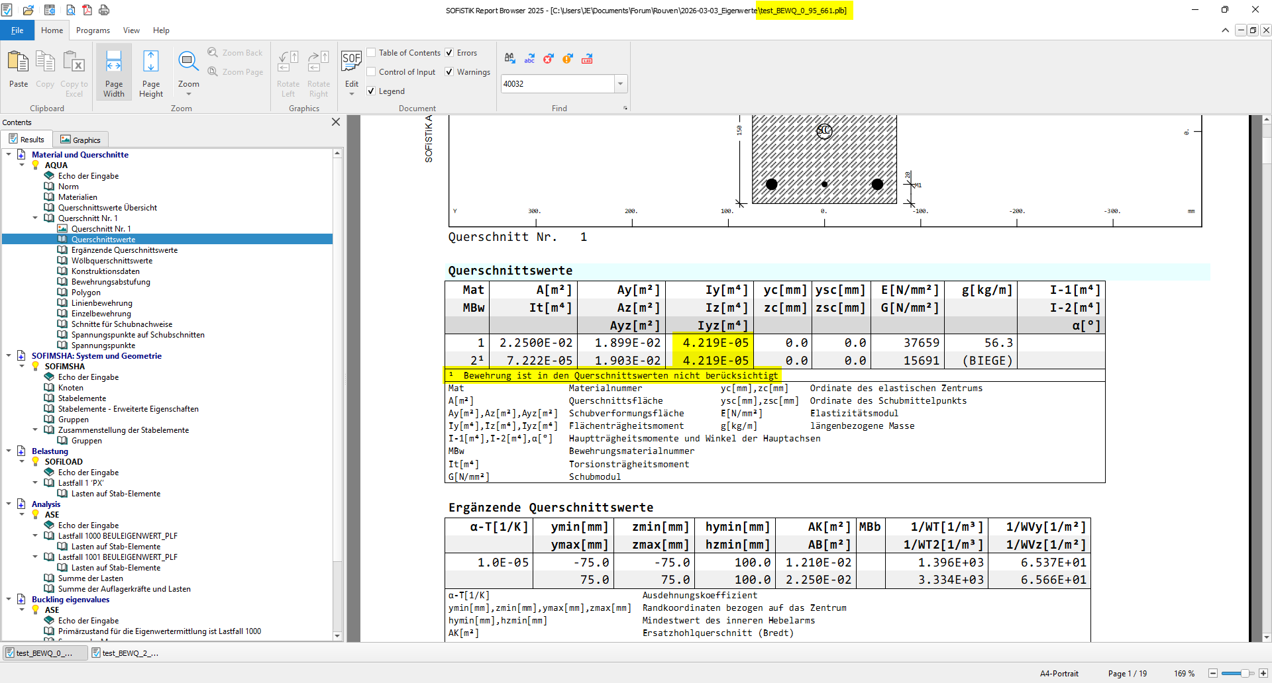1272x683 pixels.
Task: Click the export PDF icon in quick access
Action: tap(87, 10)
